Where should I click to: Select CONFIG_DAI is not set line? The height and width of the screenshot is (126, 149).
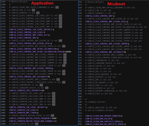(x=98, y=71)
